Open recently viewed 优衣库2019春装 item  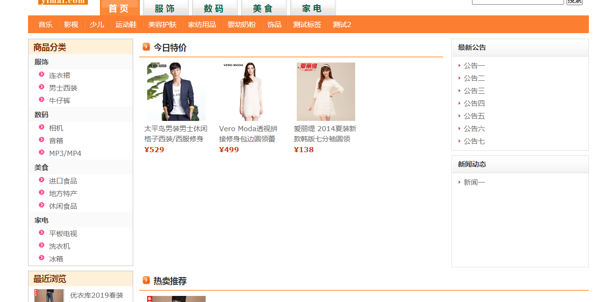97,295
